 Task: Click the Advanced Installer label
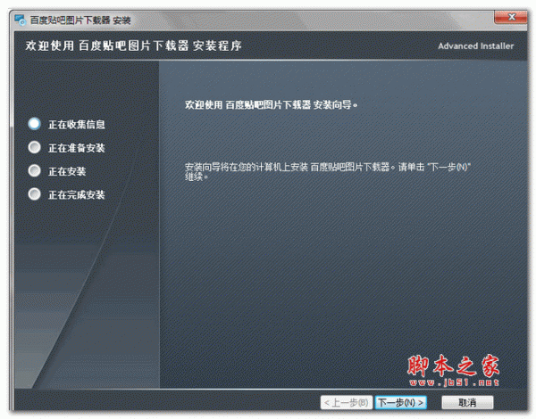point(476,46)
